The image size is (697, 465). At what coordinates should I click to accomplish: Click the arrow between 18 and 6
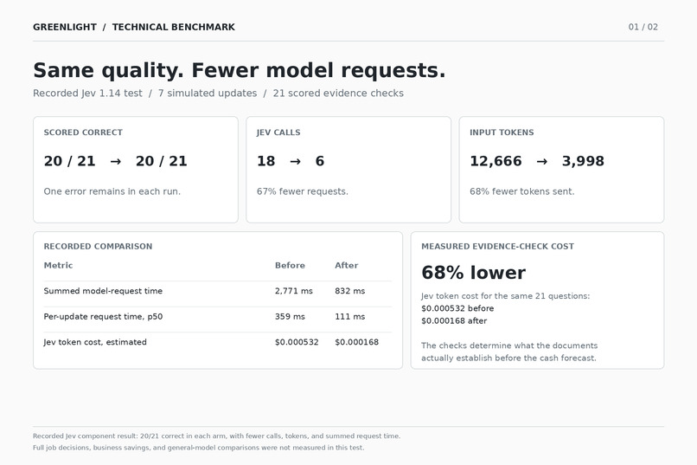[295, 162]
